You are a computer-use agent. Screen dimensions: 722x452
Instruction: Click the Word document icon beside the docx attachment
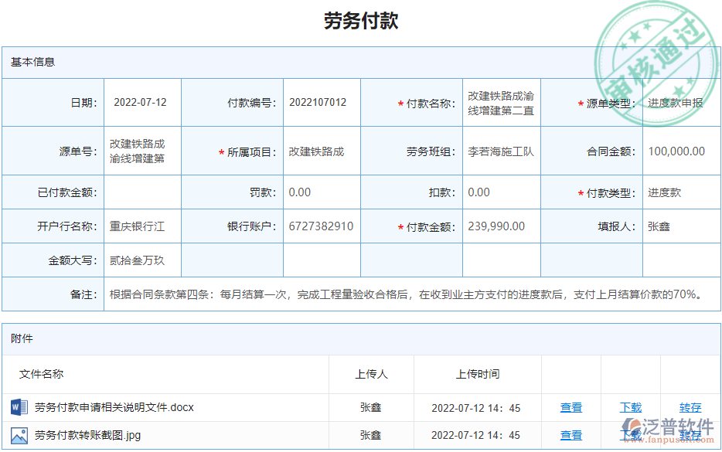point(17,407)
